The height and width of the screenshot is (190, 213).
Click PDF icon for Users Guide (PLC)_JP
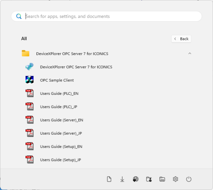29,106
